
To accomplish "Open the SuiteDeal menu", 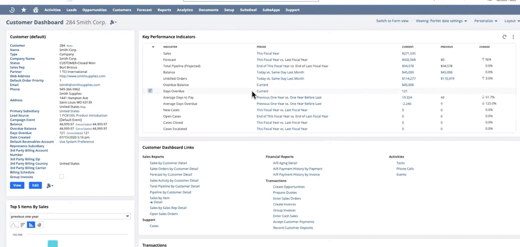I will (x=248, y=10).
